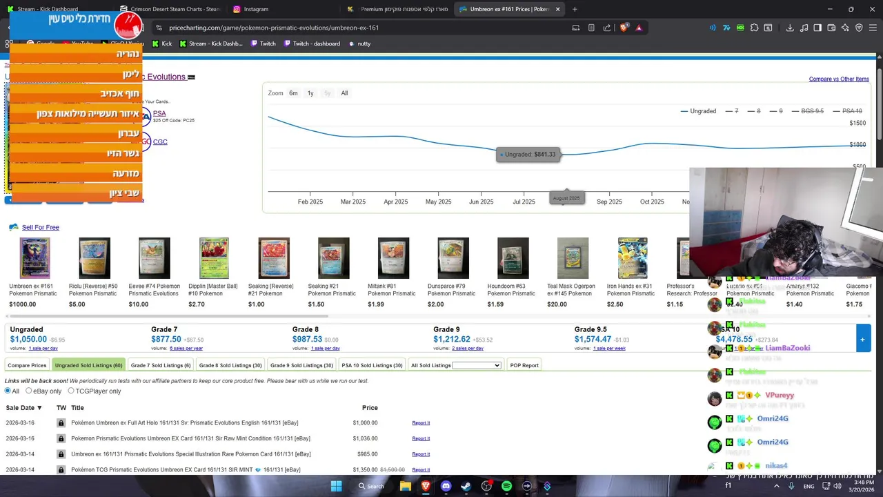Open the media control music-note icon

pos(804,28)
